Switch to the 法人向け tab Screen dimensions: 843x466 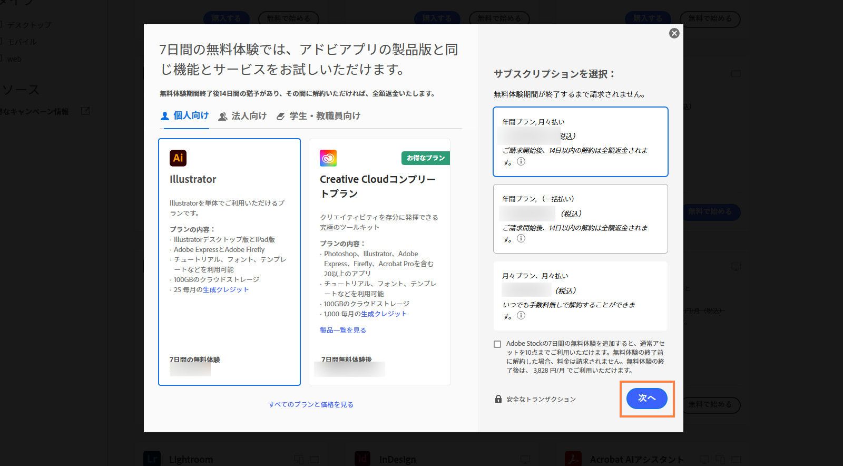[x=242, y=116]
